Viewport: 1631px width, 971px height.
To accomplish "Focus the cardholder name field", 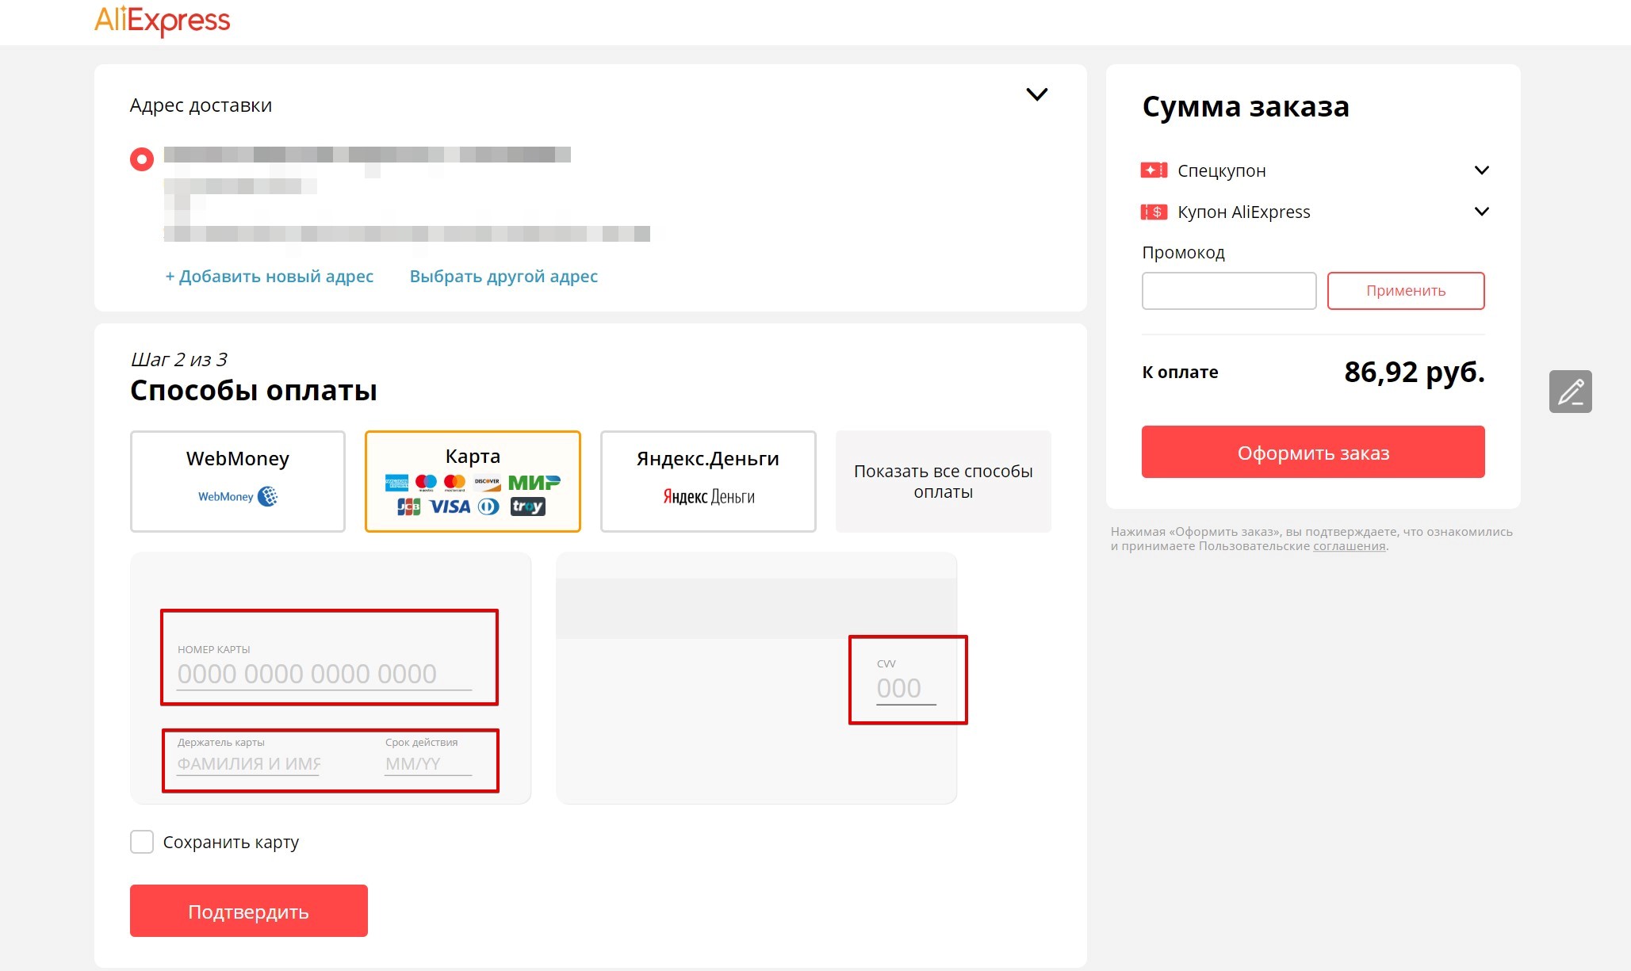I will [248, 764].
